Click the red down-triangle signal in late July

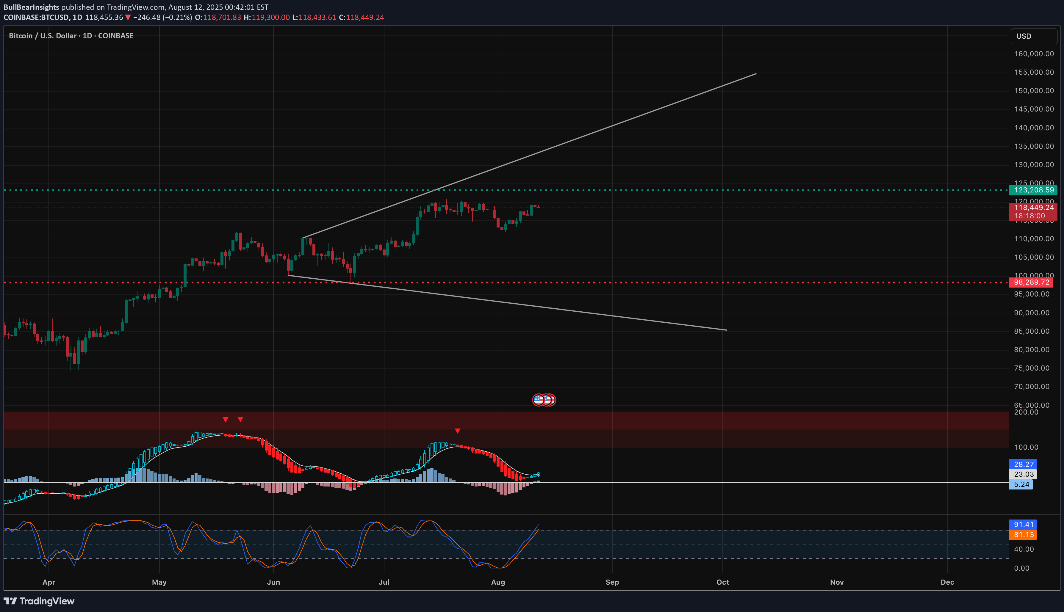[458, 431]
